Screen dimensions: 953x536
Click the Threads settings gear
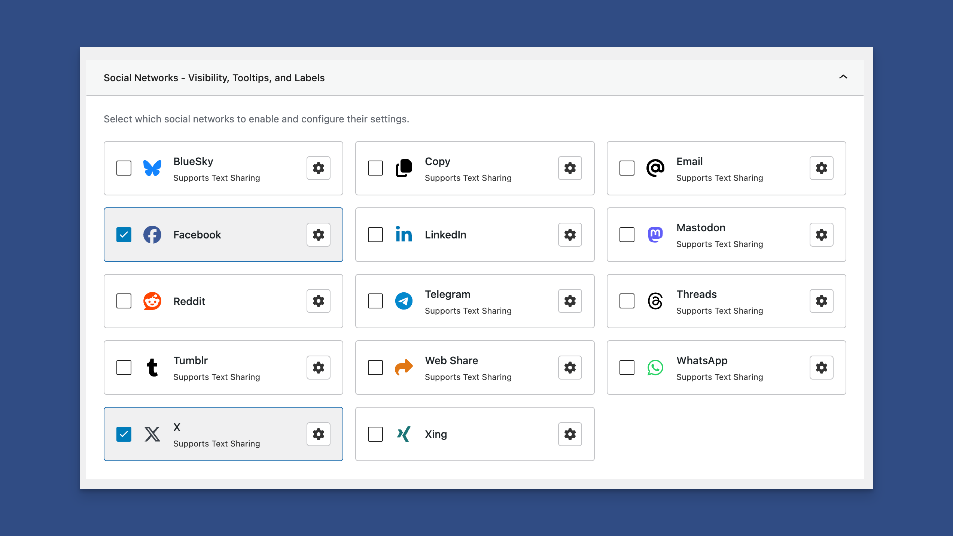[x=821, y=301]
